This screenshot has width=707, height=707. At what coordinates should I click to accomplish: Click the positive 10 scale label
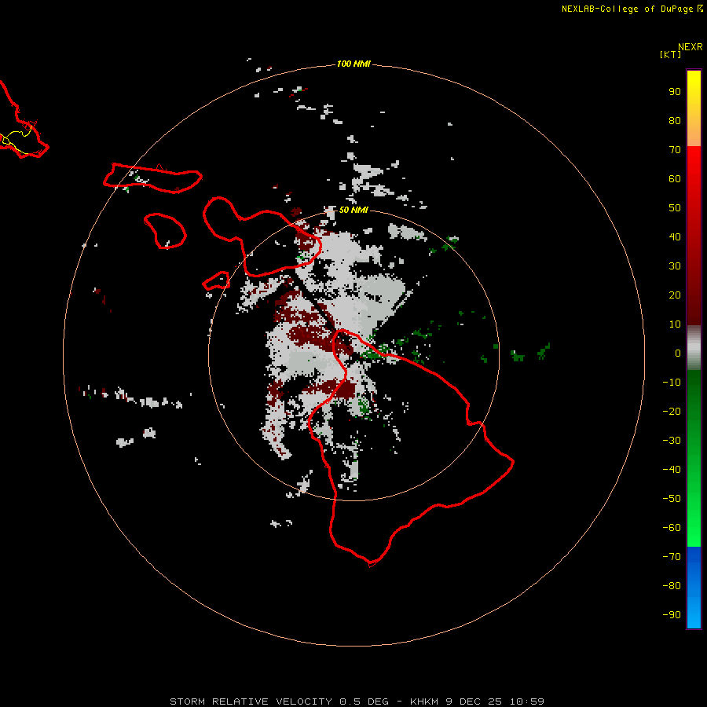675,324
